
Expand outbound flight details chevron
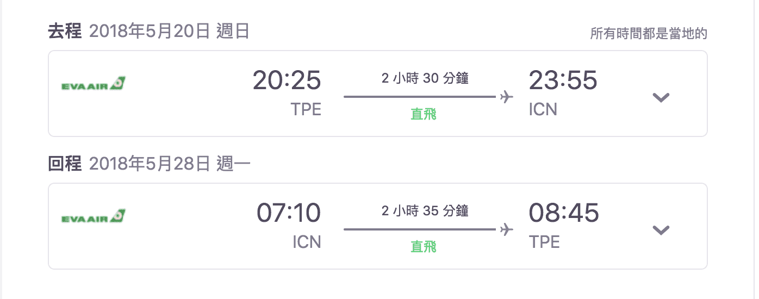tap(661, 98)
